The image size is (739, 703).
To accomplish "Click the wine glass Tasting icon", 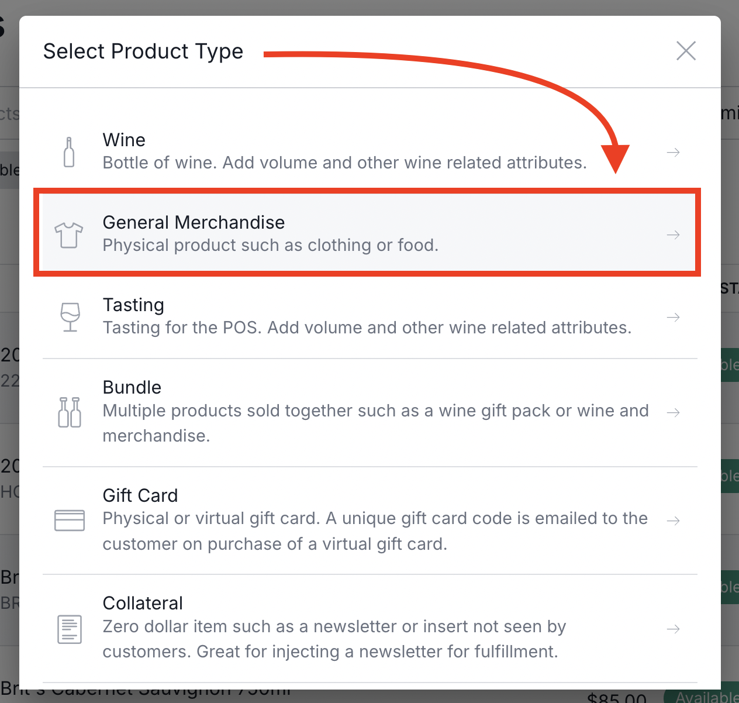I will click(x=70, y=317).
